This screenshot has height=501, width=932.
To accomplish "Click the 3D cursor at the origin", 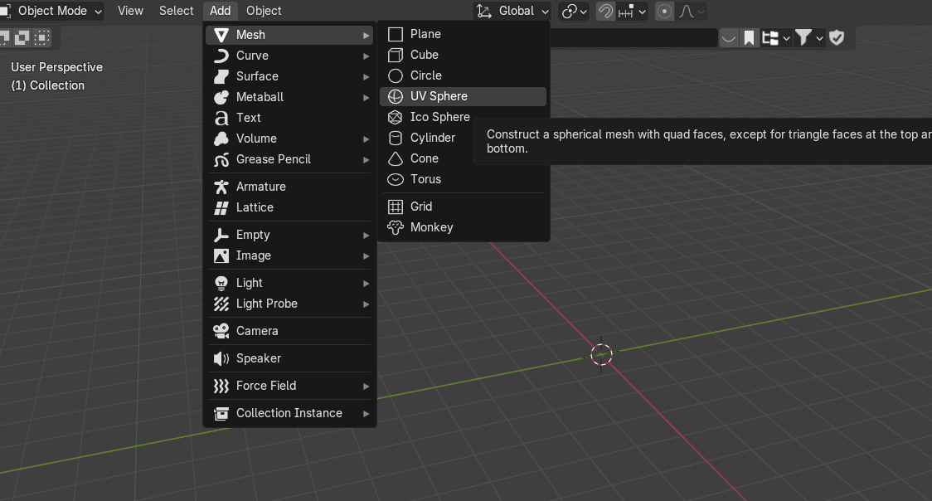I will pos(601,354).
